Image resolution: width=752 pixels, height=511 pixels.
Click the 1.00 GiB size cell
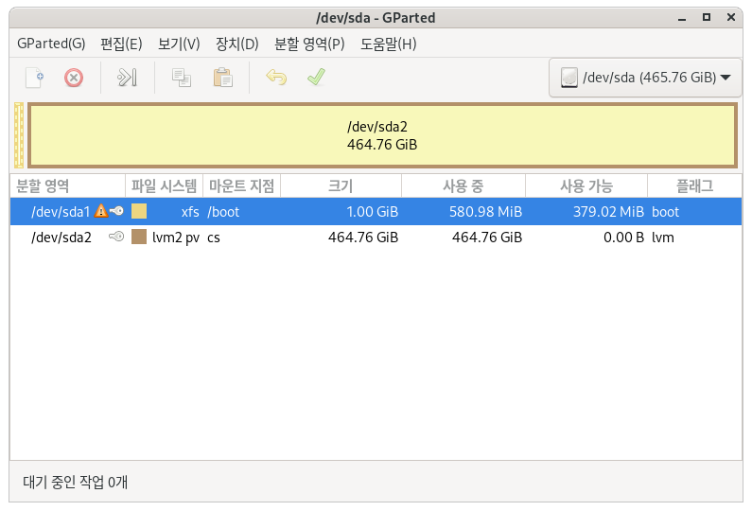point(372,212)
